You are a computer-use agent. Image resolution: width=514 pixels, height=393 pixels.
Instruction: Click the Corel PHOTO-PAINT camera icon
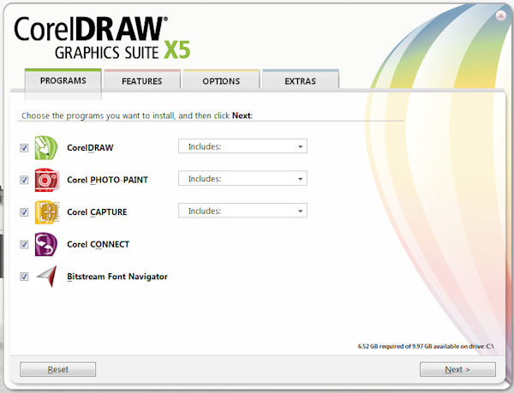(45, 180)
